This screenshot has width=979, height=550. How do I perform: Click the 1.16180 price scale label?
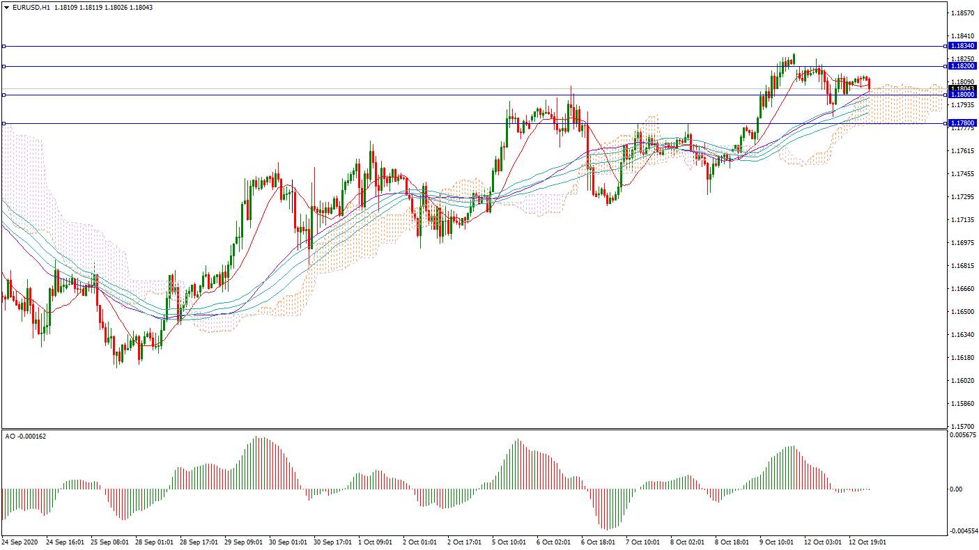pyautogui.click(x=962, y=358)
